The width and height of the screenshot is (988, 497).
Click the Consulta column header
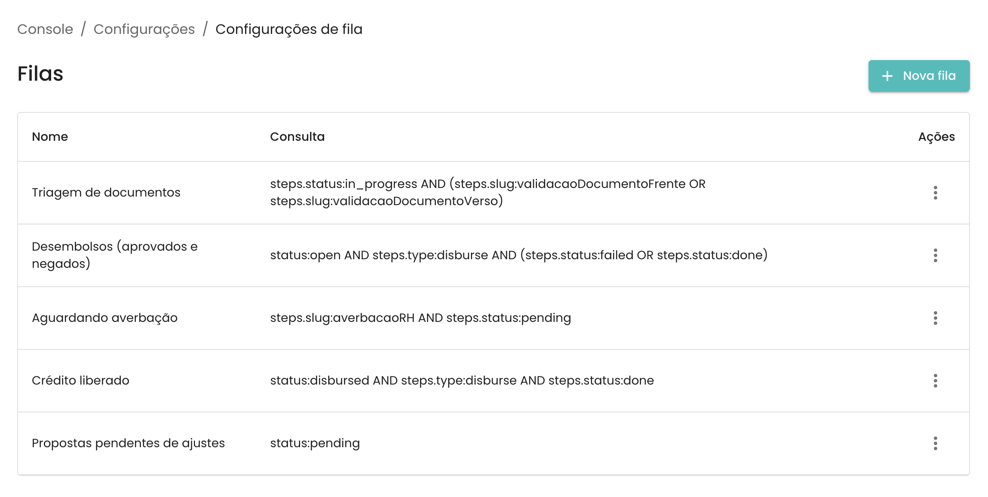click(x=297, y=136)
